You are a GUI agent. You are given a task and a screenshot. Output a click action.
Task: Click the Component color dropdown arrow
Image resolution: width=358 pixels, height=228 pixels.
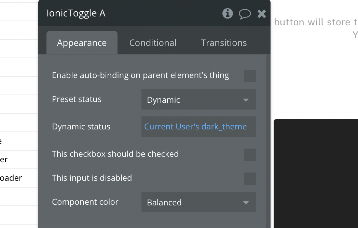point(246,203)
